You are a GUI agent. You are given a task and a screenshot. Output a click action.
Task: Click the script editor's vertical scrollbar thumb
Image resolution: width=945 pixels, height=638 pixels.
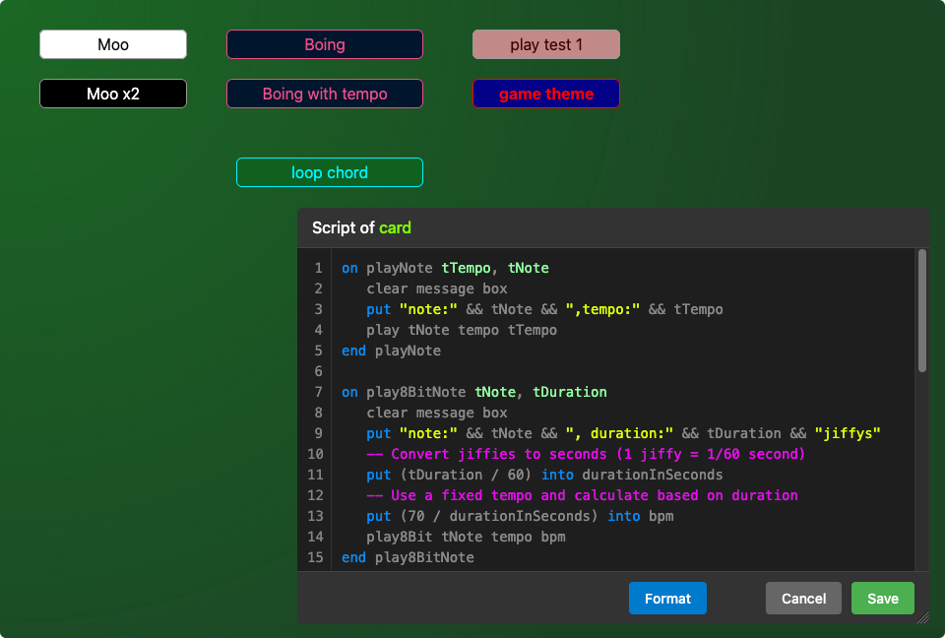[x=922, y=310]
